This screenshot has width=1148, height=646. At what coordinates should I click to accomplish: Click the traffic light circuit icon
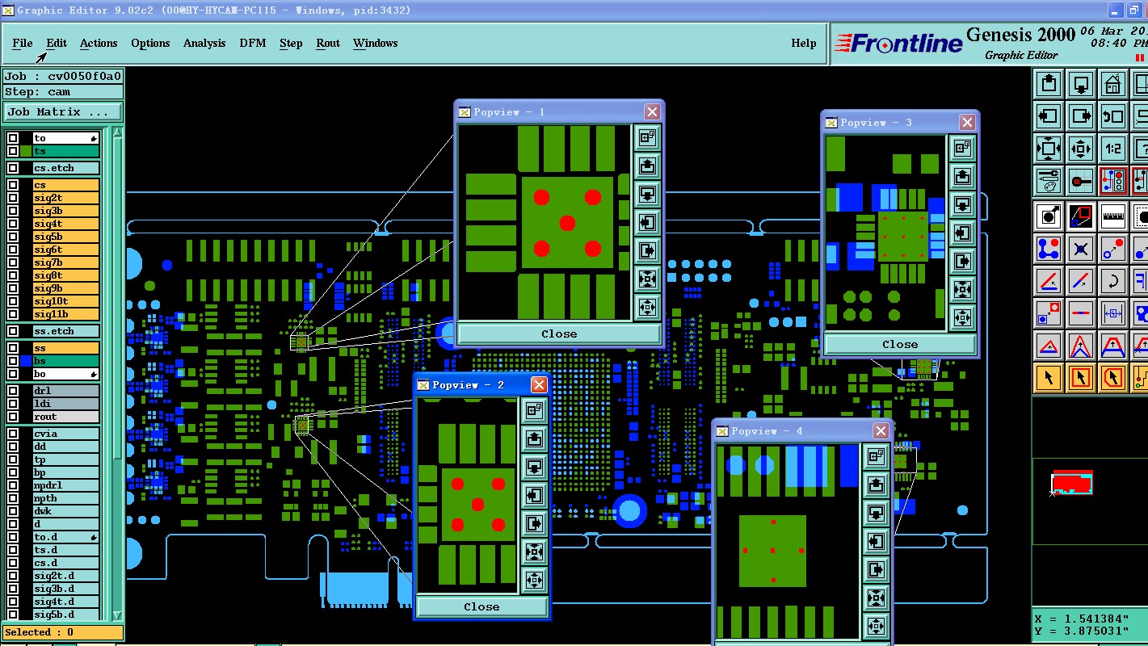coord(1113,181)
